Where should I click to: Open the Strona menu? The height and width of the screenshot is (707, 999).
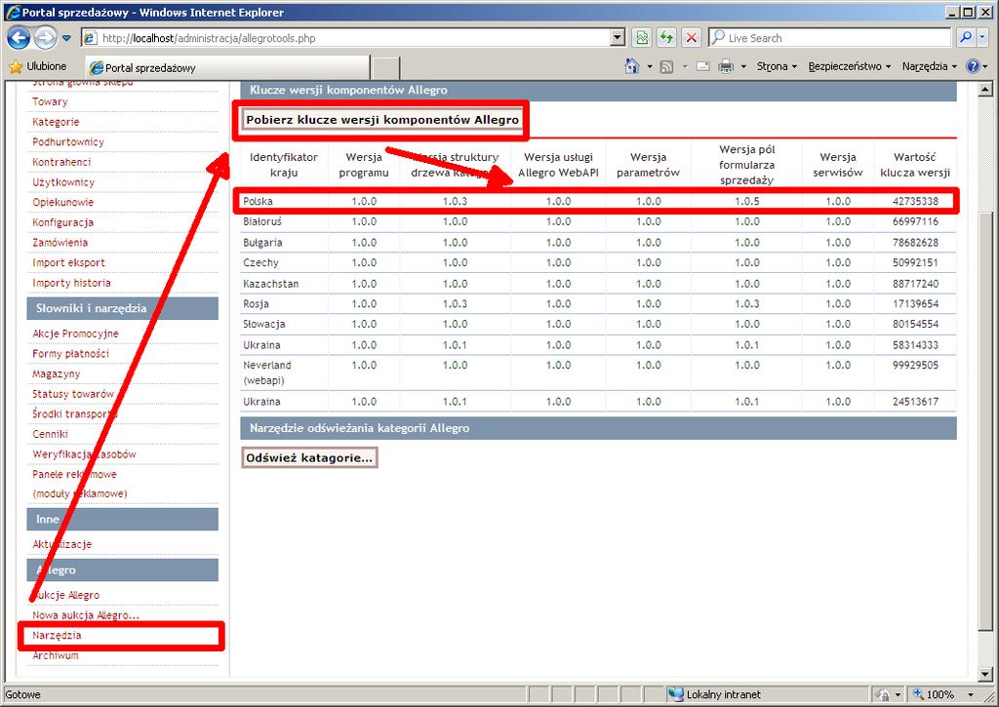[x=777, y=66]
